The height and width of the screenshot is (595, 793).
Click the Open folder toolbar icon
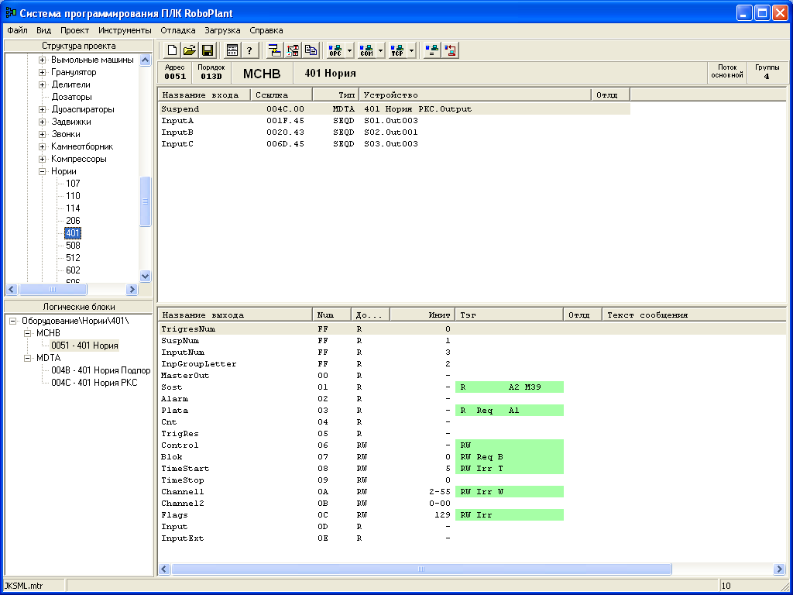click(x=190, y=50)
